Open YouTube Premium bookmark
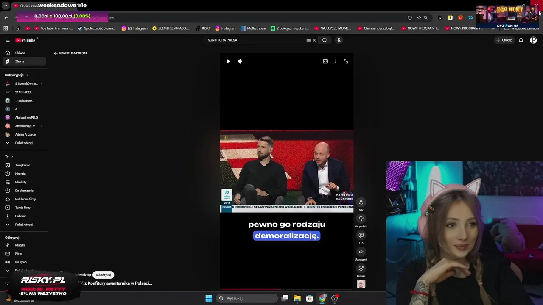 coord(53,28)
